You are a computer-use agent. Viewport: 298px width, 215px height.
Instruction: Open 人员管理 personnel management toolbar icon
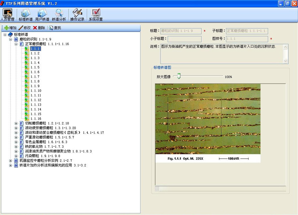coord(8,15)
